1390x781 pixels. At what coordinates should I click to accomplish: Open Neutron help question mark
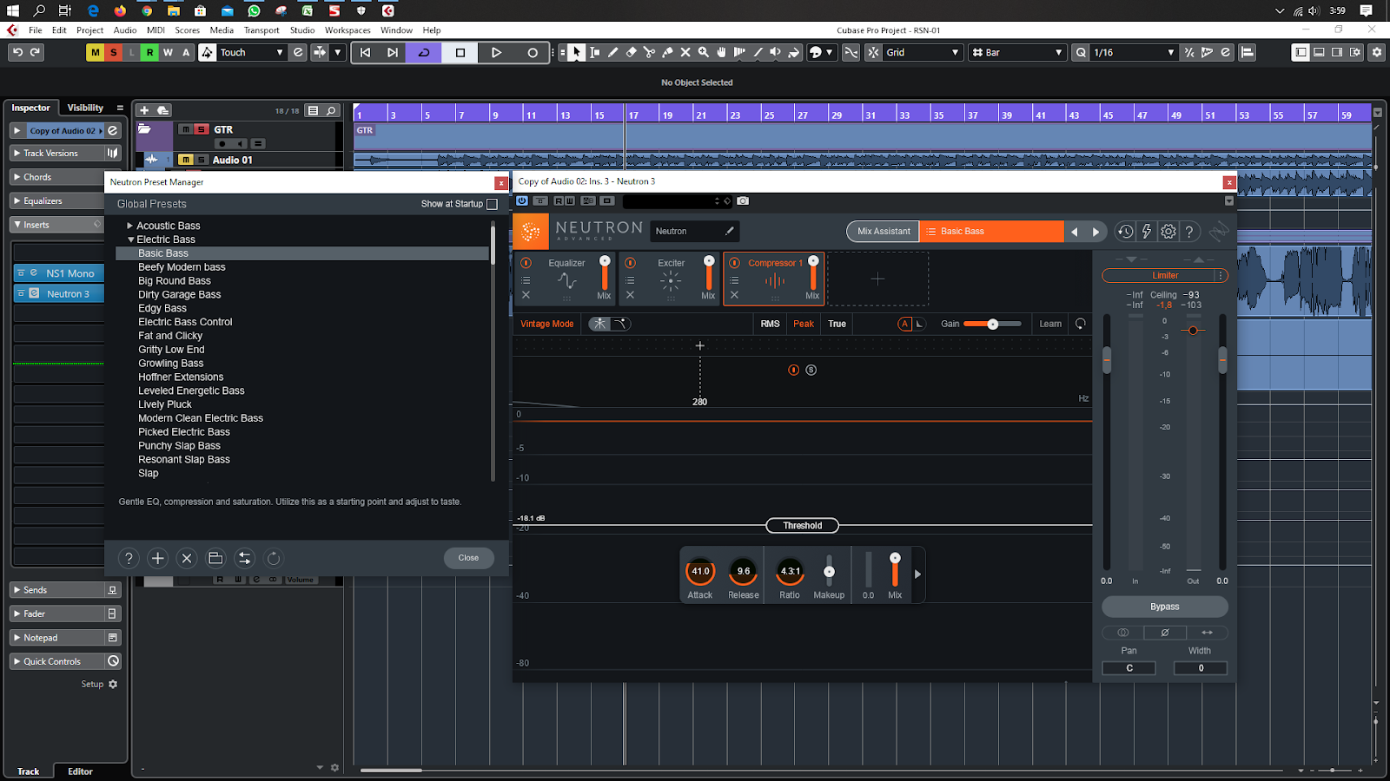click(x=1189, y=232)
